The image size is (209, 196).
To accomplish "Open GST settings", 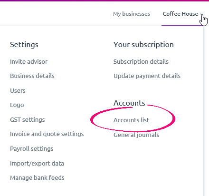I will click(28, 119).
